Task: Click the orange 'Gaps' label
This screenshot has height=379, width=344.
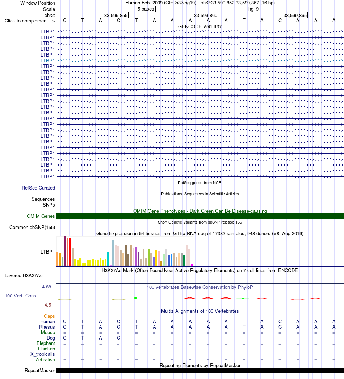Action: pos(49,316)
